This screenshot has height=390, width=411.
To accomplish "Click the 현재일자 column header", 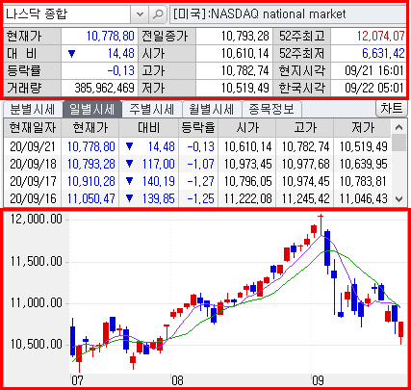I will tap(33, 128).
